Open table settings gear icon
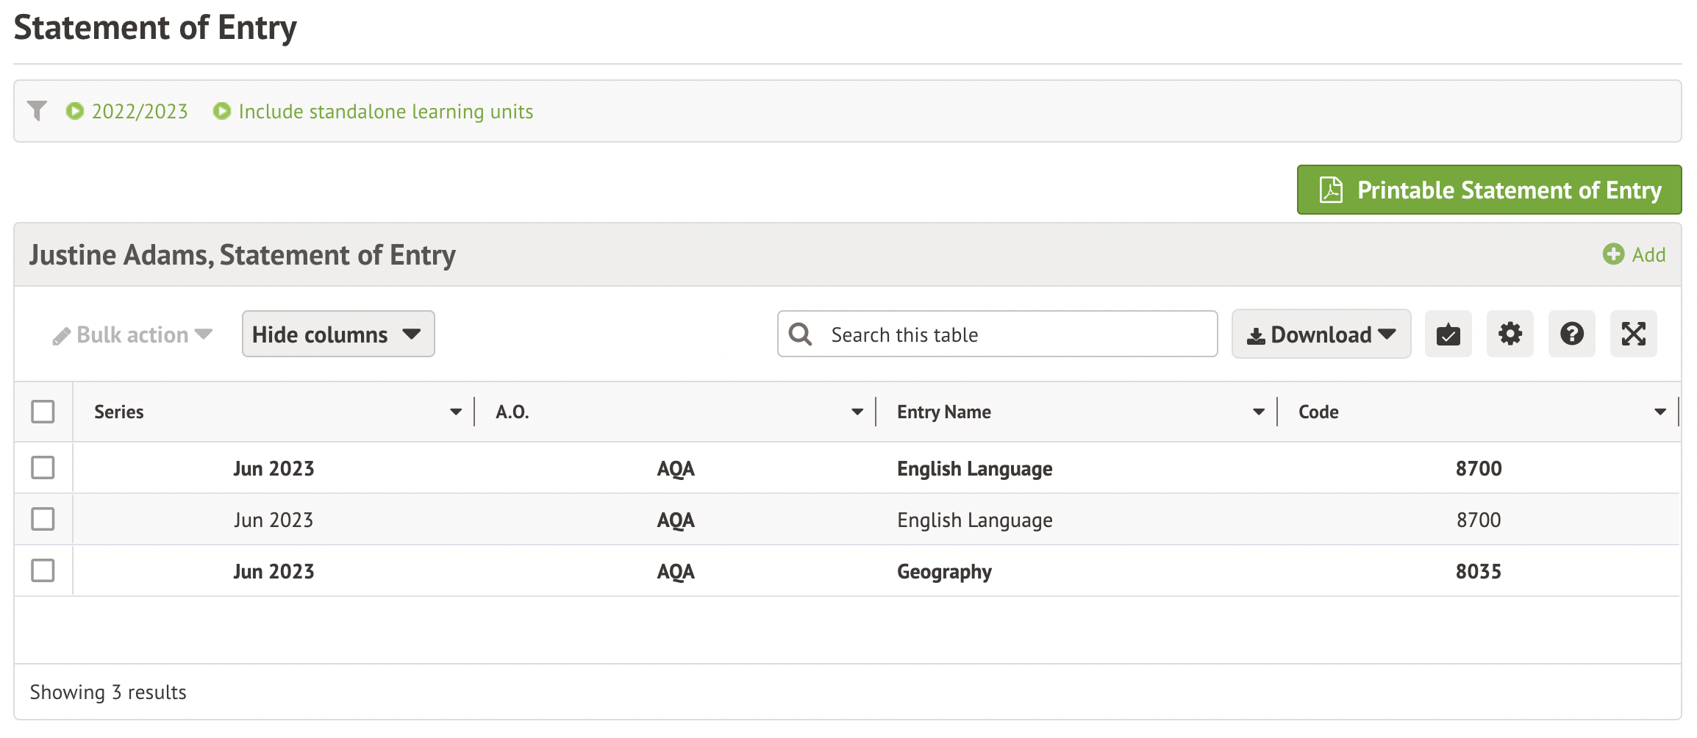This screenshot has width=1697, height=738. 1510,334
